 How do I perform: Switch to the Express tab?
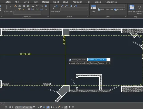pos(98,2)
